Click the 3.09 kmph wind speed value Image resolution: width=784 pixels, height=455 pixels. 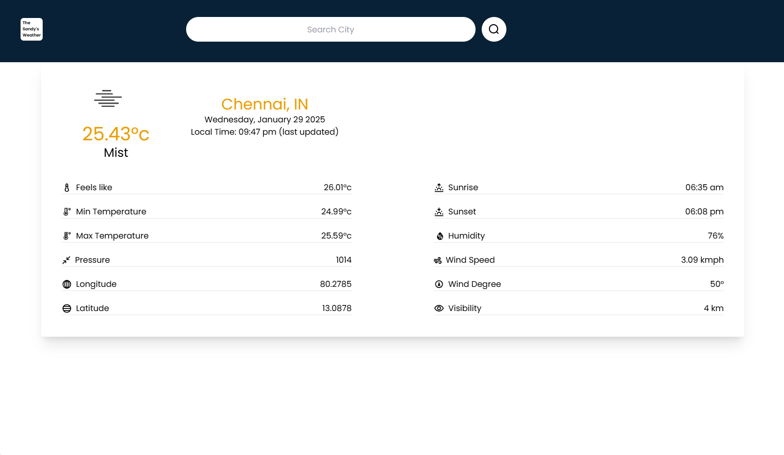coord(702,260)
